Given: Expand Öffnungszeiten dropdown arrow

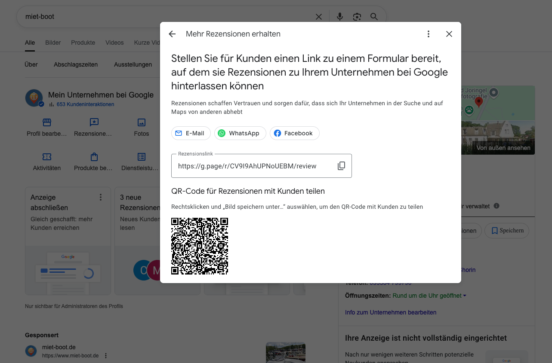Looking at the screenshot, I should tap(465, 296).
